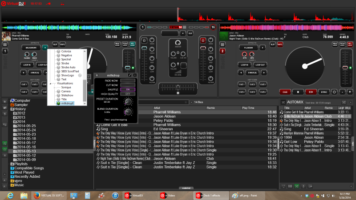Close the milkdrop effect window
The image size is (356, 200).
tap(135, 75)
